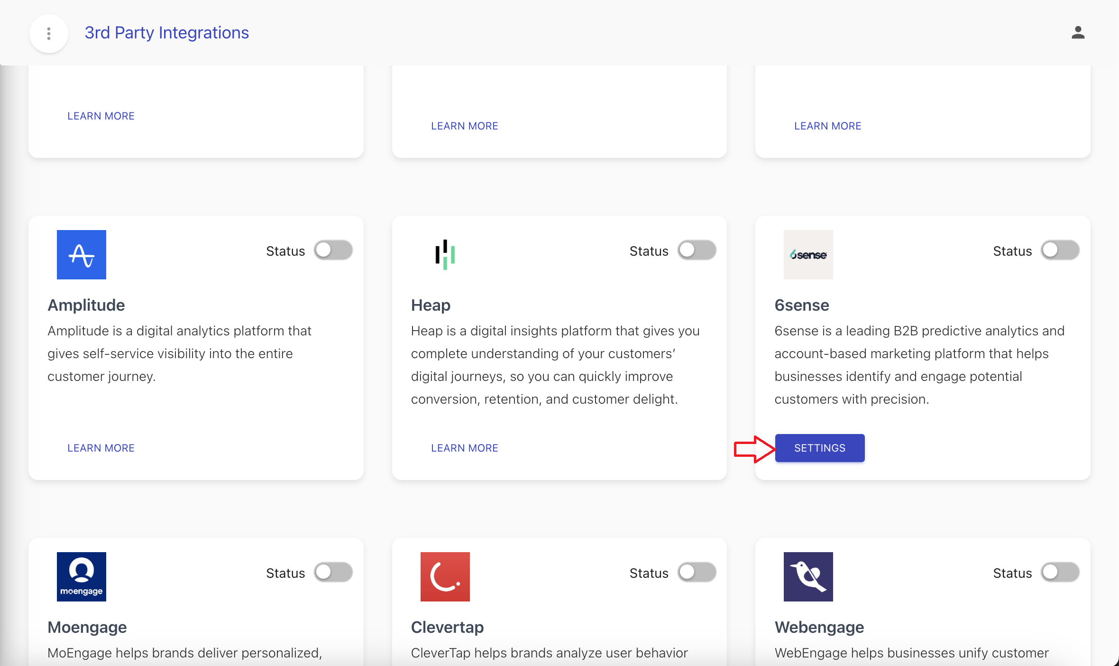Turn on the 6sense status toggle

(1060, 250)
